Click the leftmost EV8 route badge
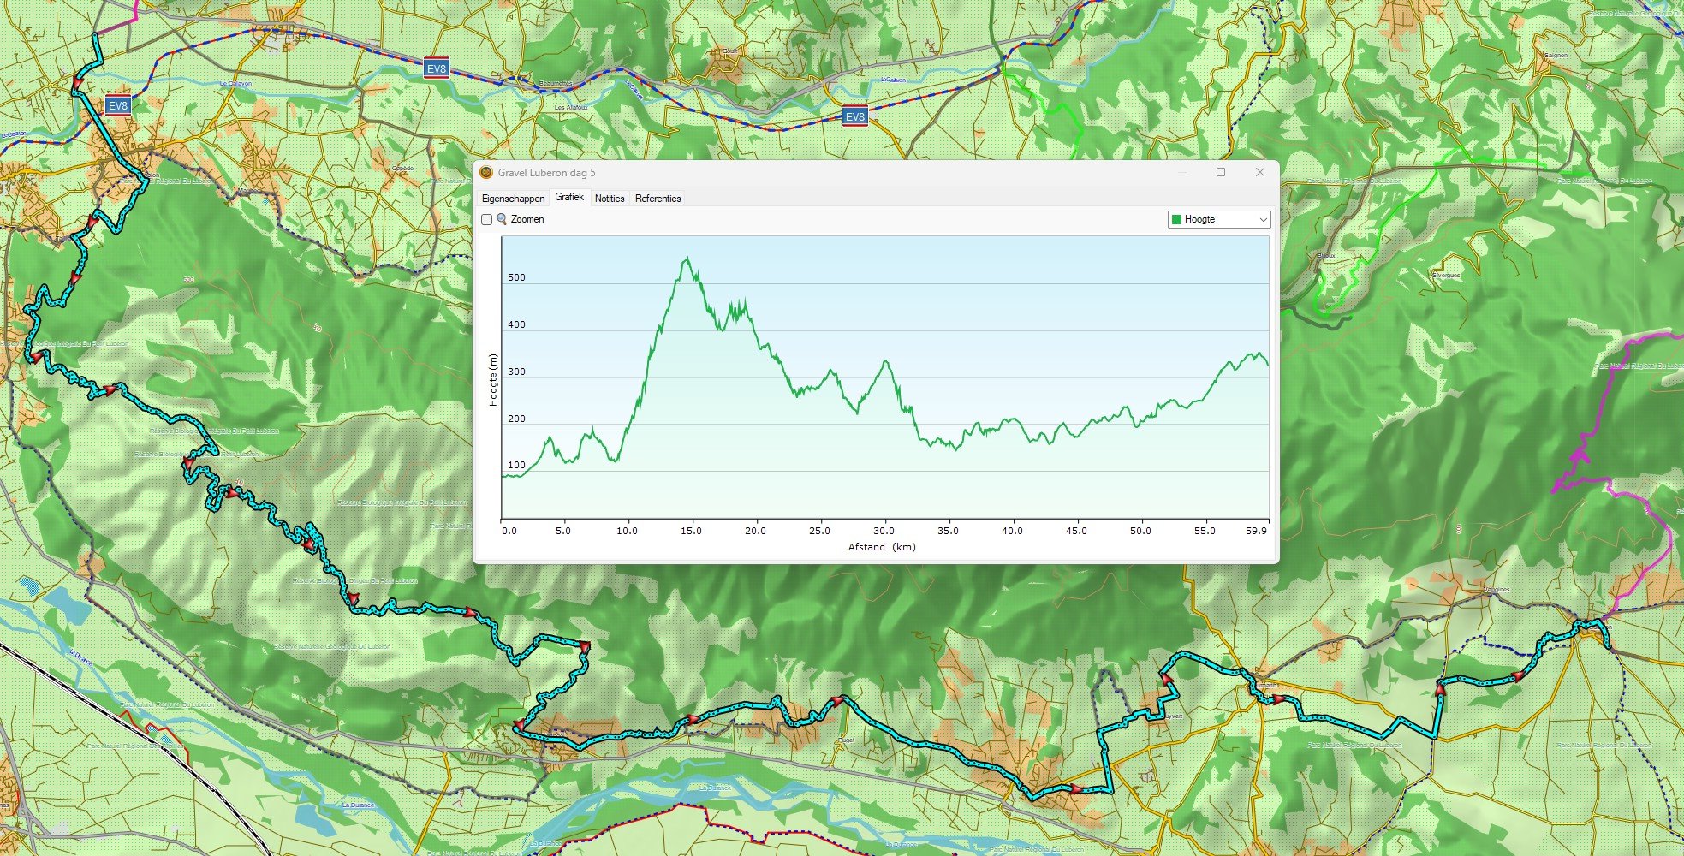The height and width of the screenshot is (856, 1684). [118, 106]
